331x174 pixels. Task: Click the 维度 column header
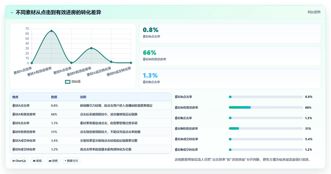coord(15,97)
